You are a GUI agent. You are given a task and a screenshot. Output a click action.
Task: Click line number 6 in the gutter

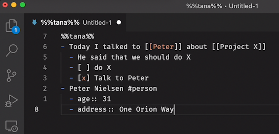point(45,47)
